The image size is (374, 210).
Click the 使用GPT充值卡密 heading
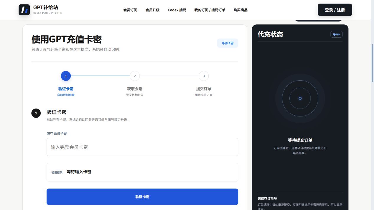[x=67, y=39]
